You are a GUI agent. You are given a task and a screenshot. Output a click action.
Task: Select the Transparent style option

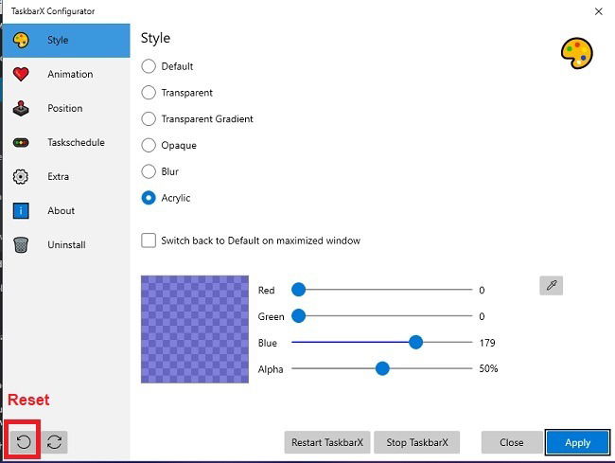(x=149, y=93)
